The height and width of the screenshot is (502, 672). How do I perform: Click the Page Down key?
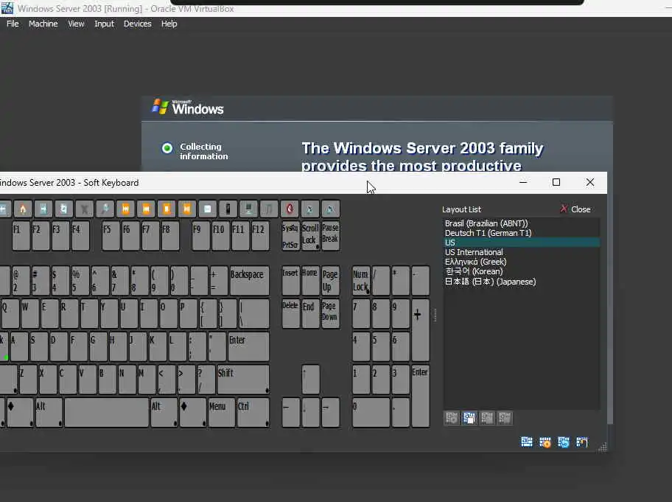coord(330,313)
